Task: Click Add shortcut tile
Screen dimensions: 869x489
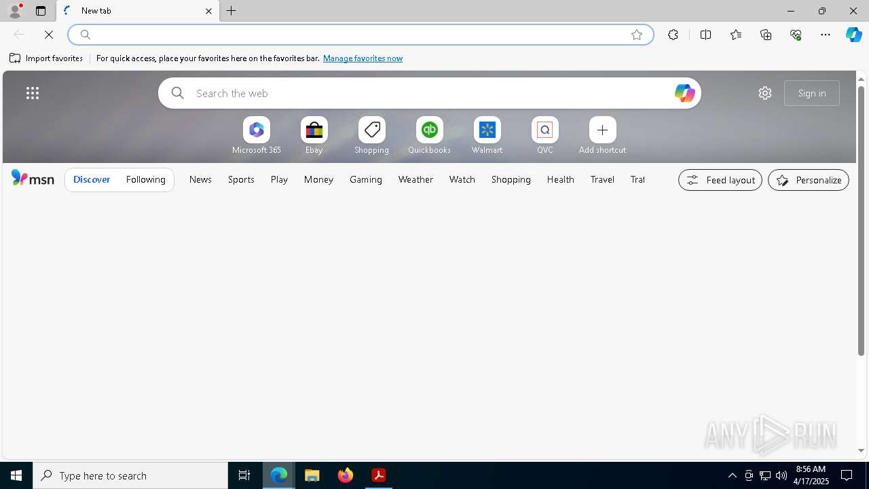Action: point(603,136)
